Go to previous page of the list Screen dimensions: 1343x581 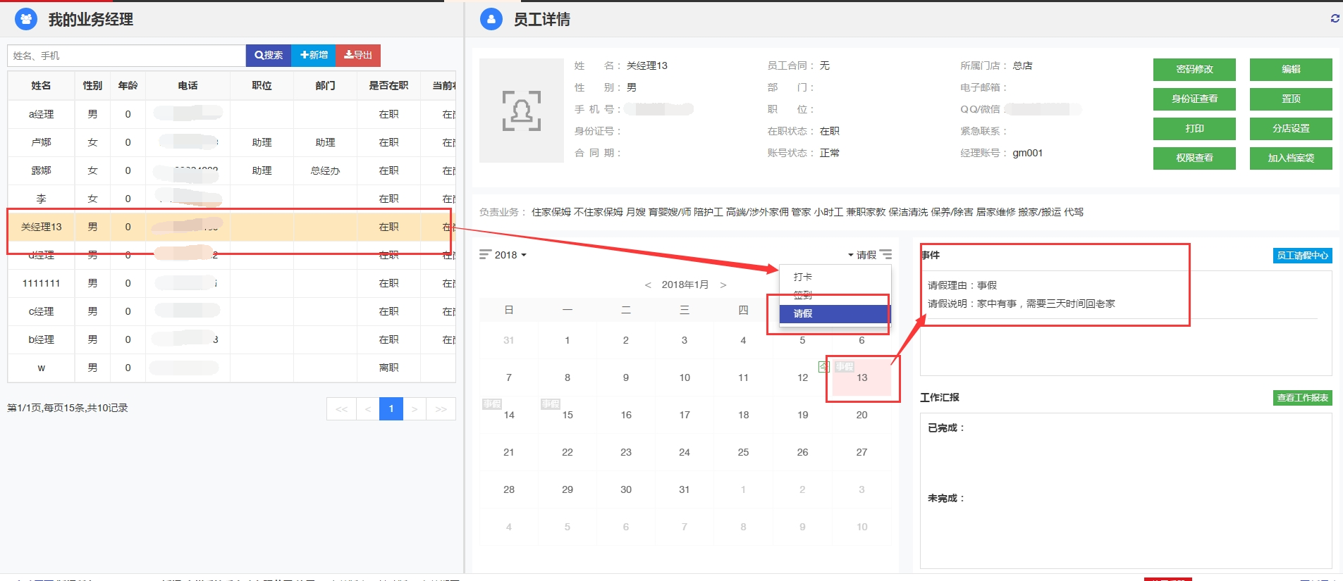[x=367, y=409]
